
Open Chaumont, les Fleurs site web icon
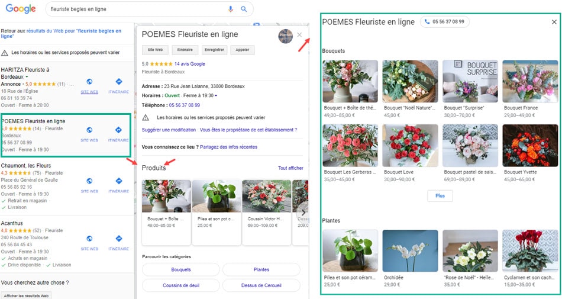(x=89, y=181)
